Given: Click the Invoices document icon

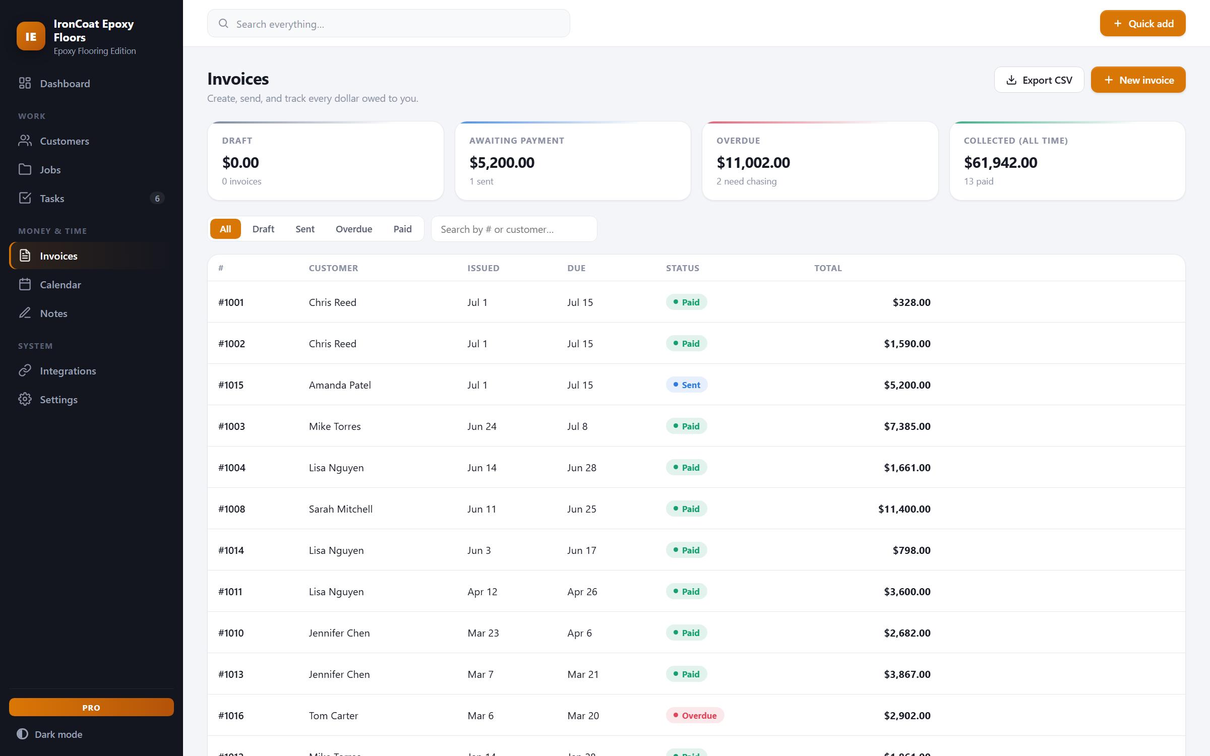Looking at the screenshot, I should [x=25, y=256].
